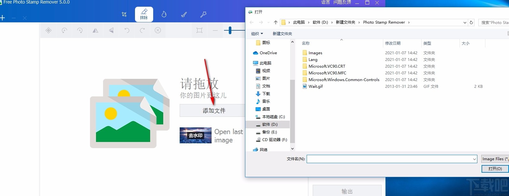Click 新建文件夹 in the address breadcrumb
This screenshot has width=509, height=196.
pos(345,22)
